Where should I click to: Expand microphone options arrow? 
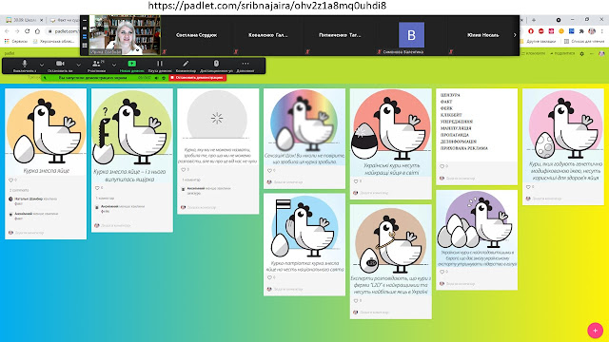[x=42, y=65]
